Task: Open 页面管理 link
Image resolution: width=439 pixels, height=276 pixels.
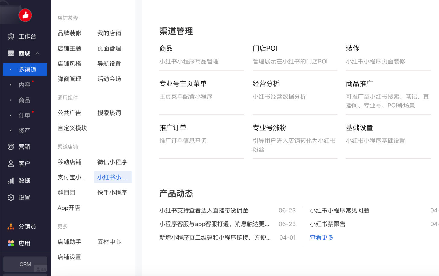Action: point(109,48)
